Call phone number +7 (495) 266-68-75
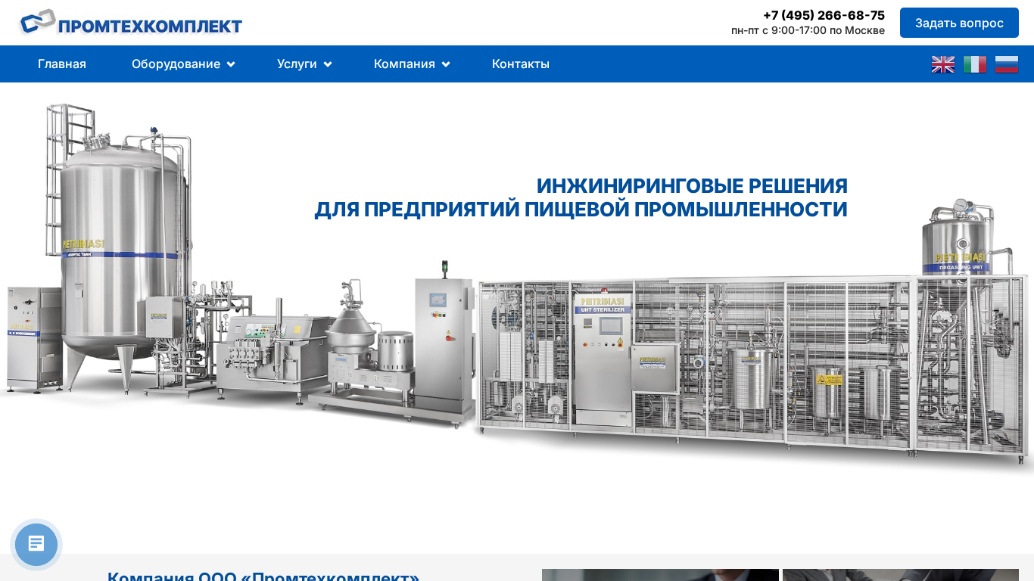 (x=824, y=15)
